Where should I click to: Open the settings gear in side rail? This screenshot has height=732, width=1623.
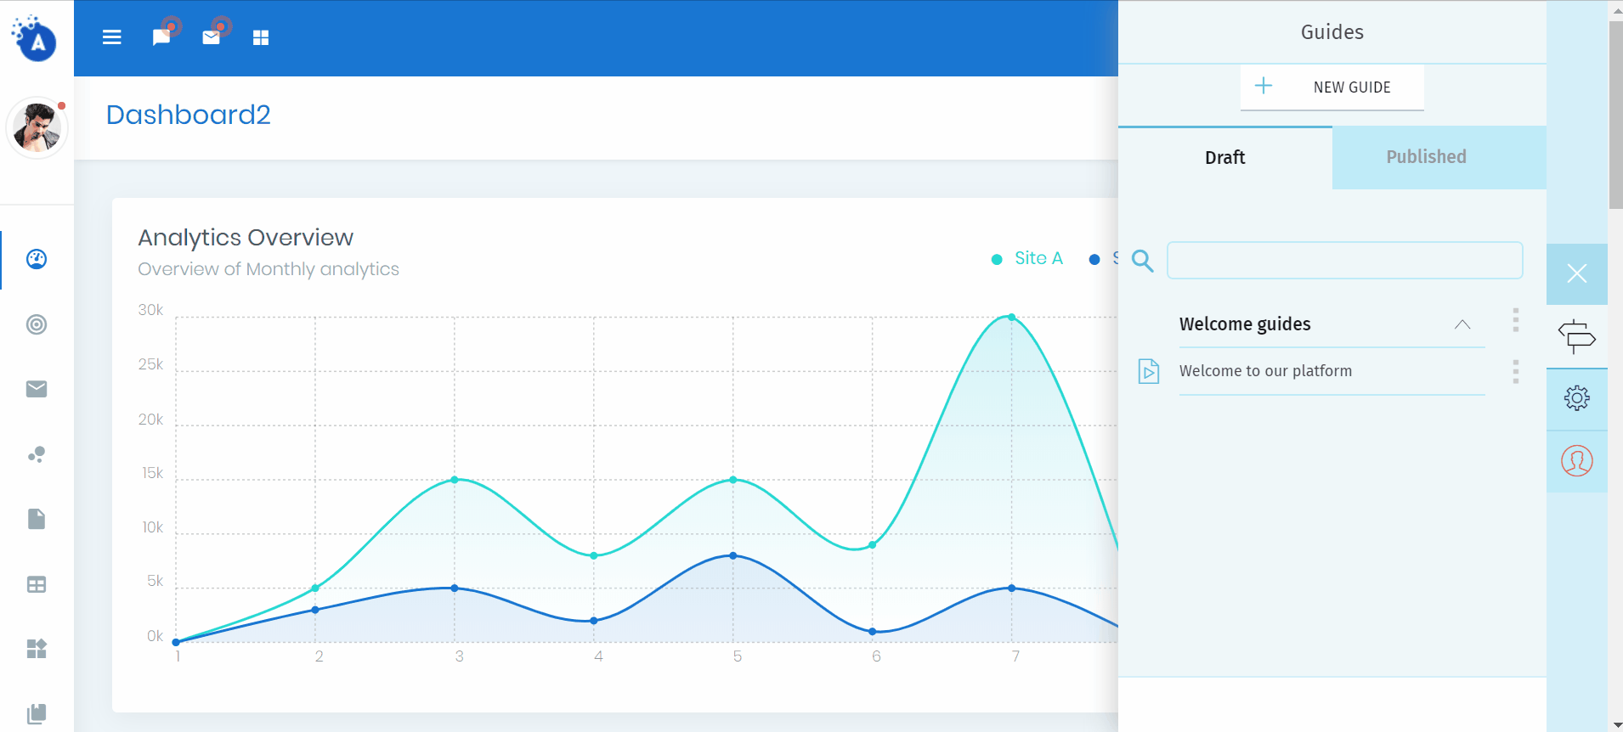(1576, 398)
